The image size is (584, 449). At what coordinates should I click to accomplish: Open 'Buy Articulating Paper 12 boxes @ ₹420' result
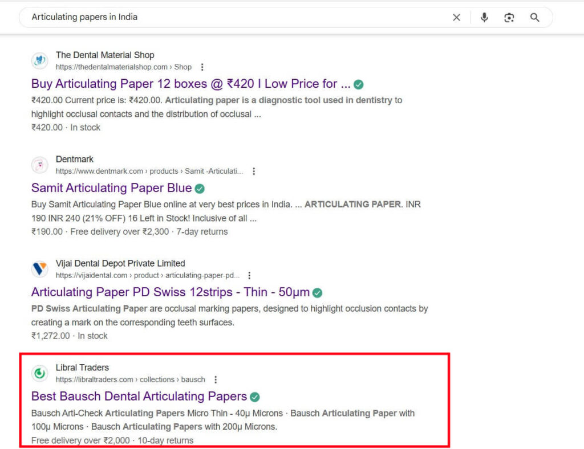190,84
